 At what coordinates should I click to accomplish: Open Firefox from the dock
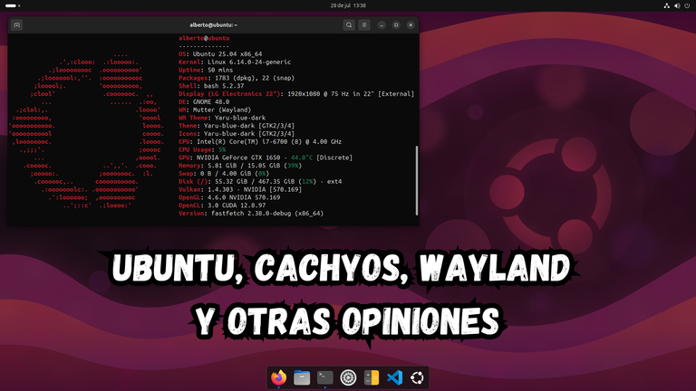[x=279, y=377]
